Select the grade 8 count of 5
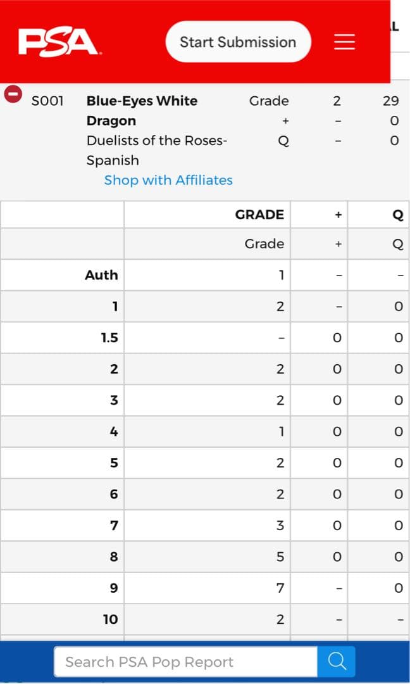This screenshot has height=684, width=410. pyautogui.click(x=280, y=557)
